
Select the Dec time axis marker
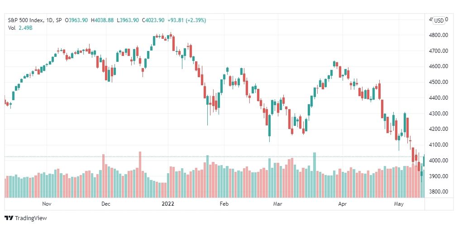106,204
